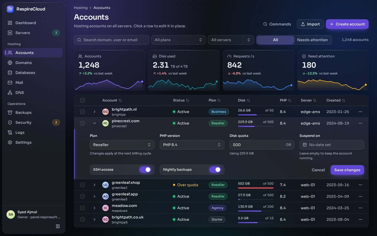Open the Plan Reseller select box
The image size is (377, 236).
click(122, 145)
